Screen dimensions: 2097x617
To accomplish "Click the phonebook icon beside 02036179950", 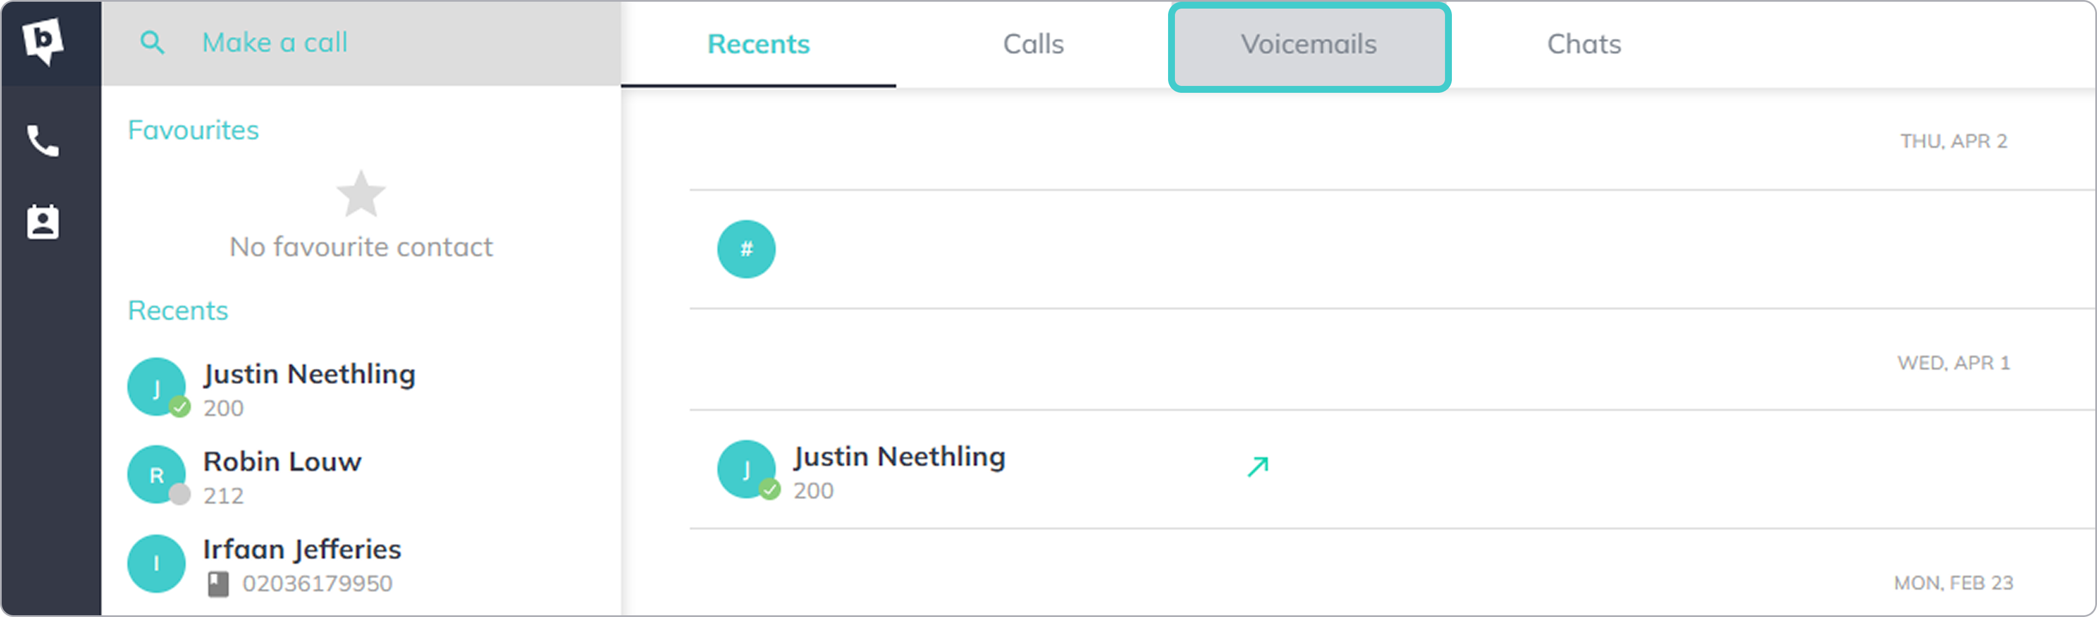I will click(217, 584).
